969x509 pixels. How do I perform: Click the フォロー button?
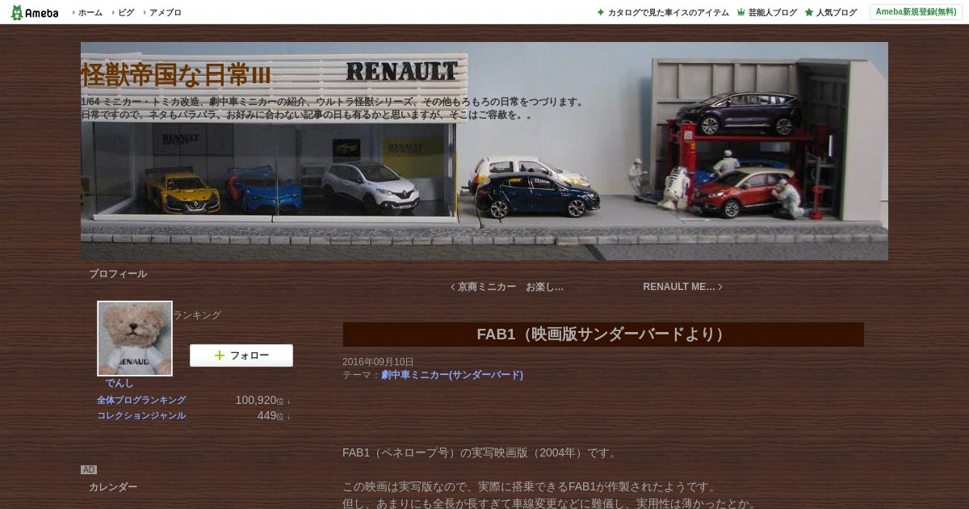point(241,355)
